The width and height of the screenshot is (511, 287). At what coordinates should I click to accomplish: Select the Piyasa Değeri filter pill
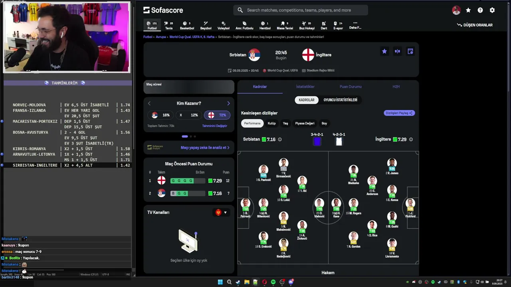click(305, 124)
